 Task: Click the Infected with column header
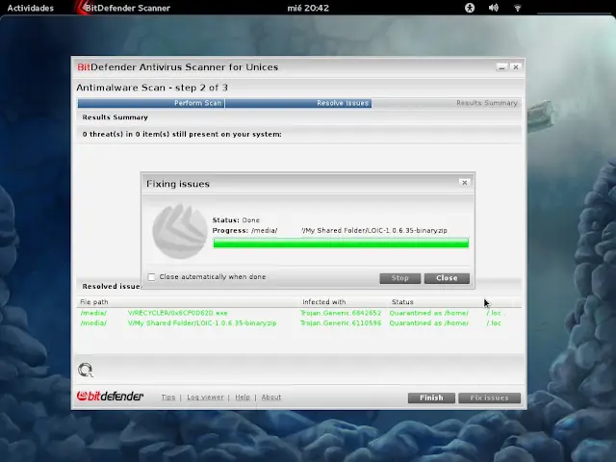pyautogui.click(x=324, y=302)
